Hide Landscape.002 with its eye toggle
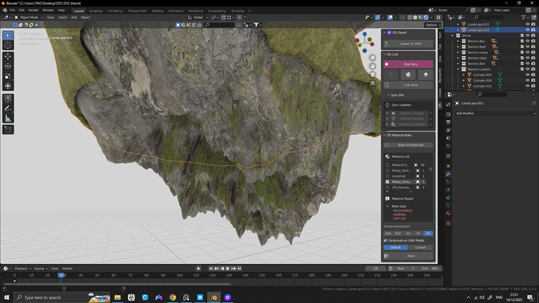Image resolution: width=539 pixels, height=303 pixels. pyautogui.click(x=527, y=23)
